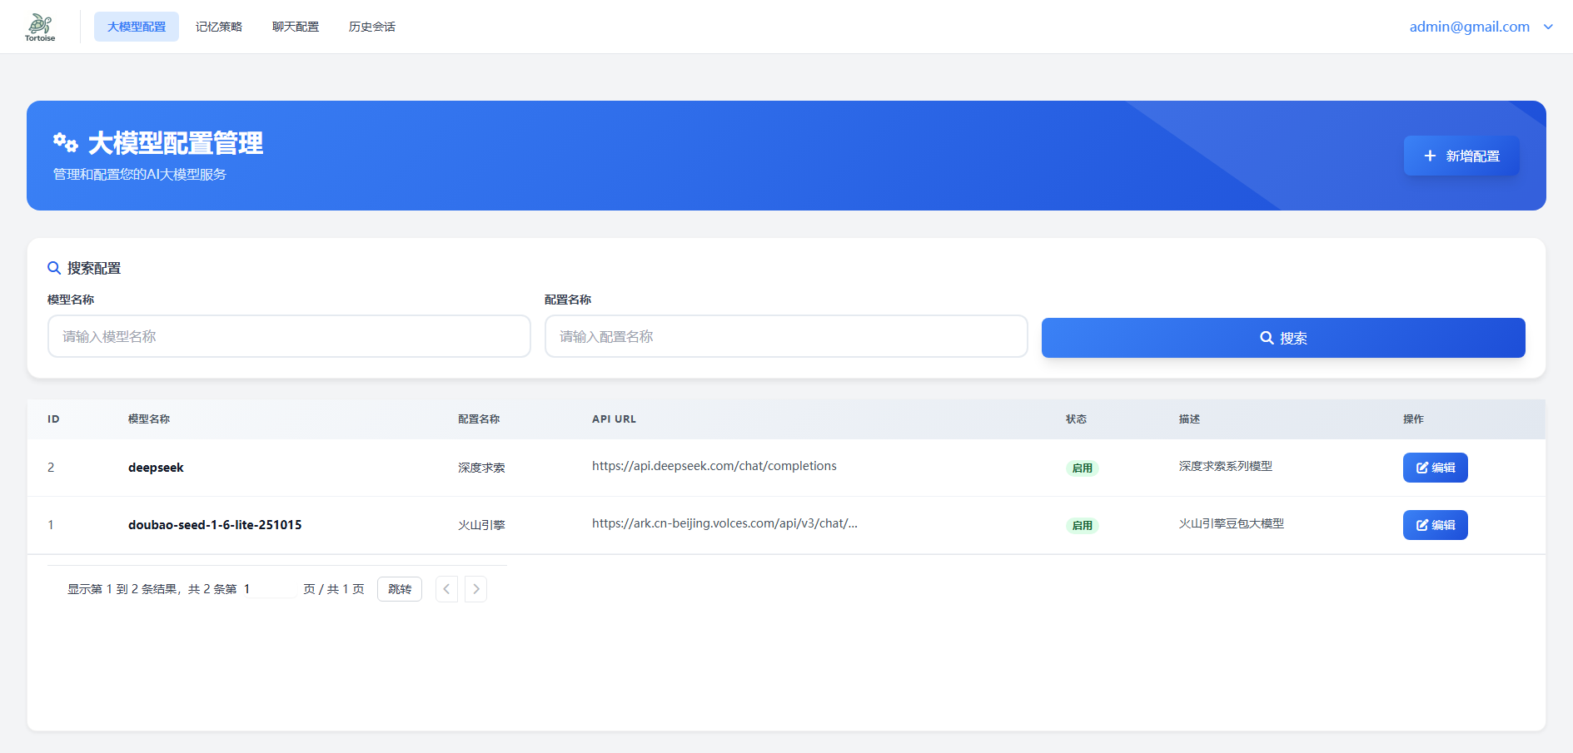1573x753 pixels.
Task: Edit the doubao-seed-1-6-lite-251015 row
Action: pyautogui.click(x=1435, y=525)
